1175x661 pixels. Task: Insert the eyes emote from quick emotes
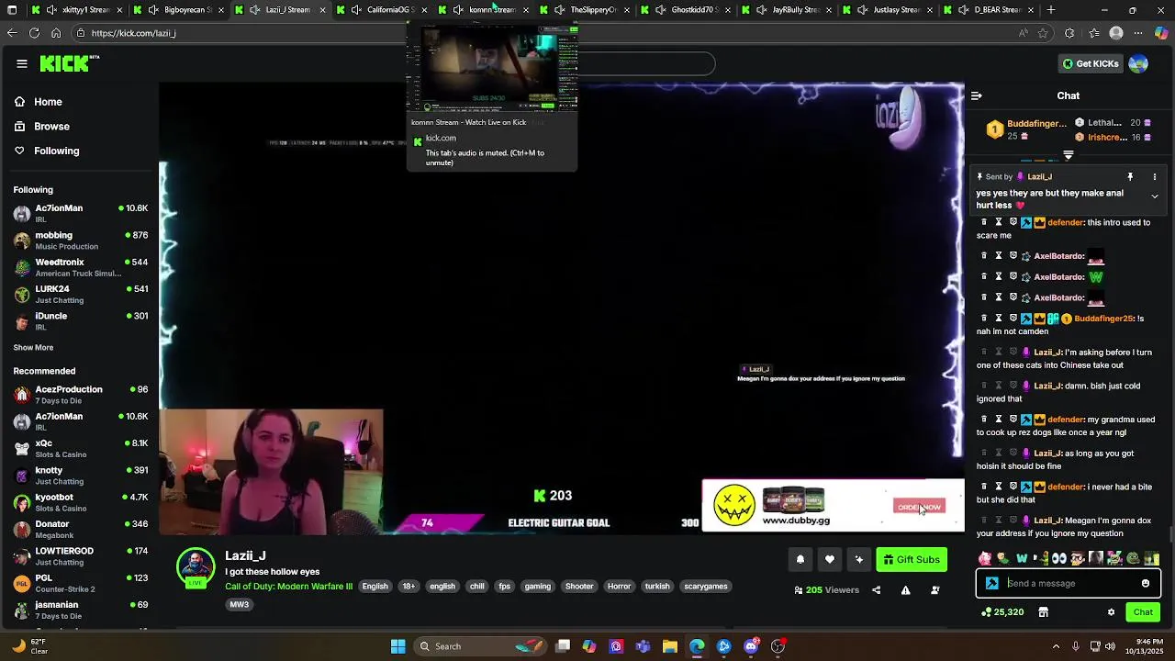(1058, 558)
